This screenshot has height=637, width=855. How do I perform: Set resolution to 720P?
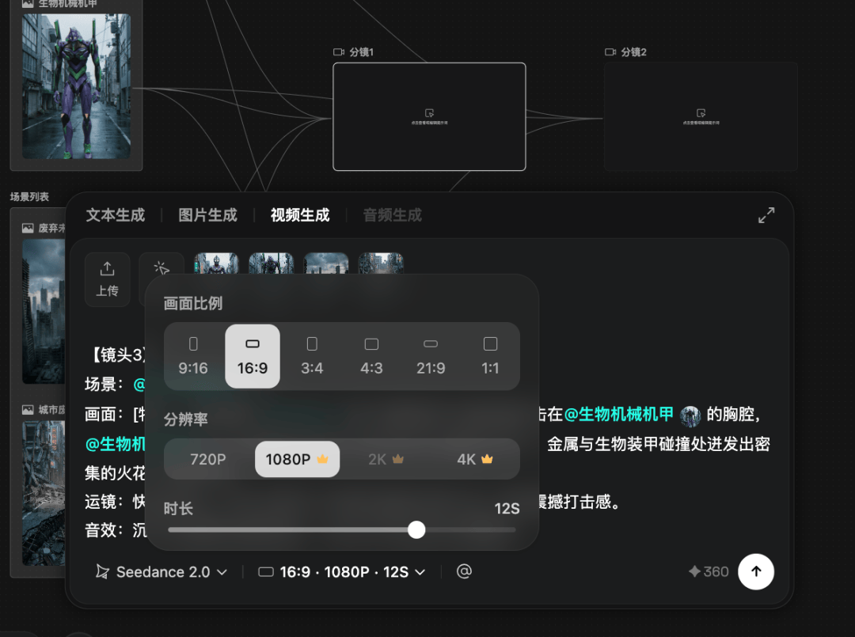207,460
